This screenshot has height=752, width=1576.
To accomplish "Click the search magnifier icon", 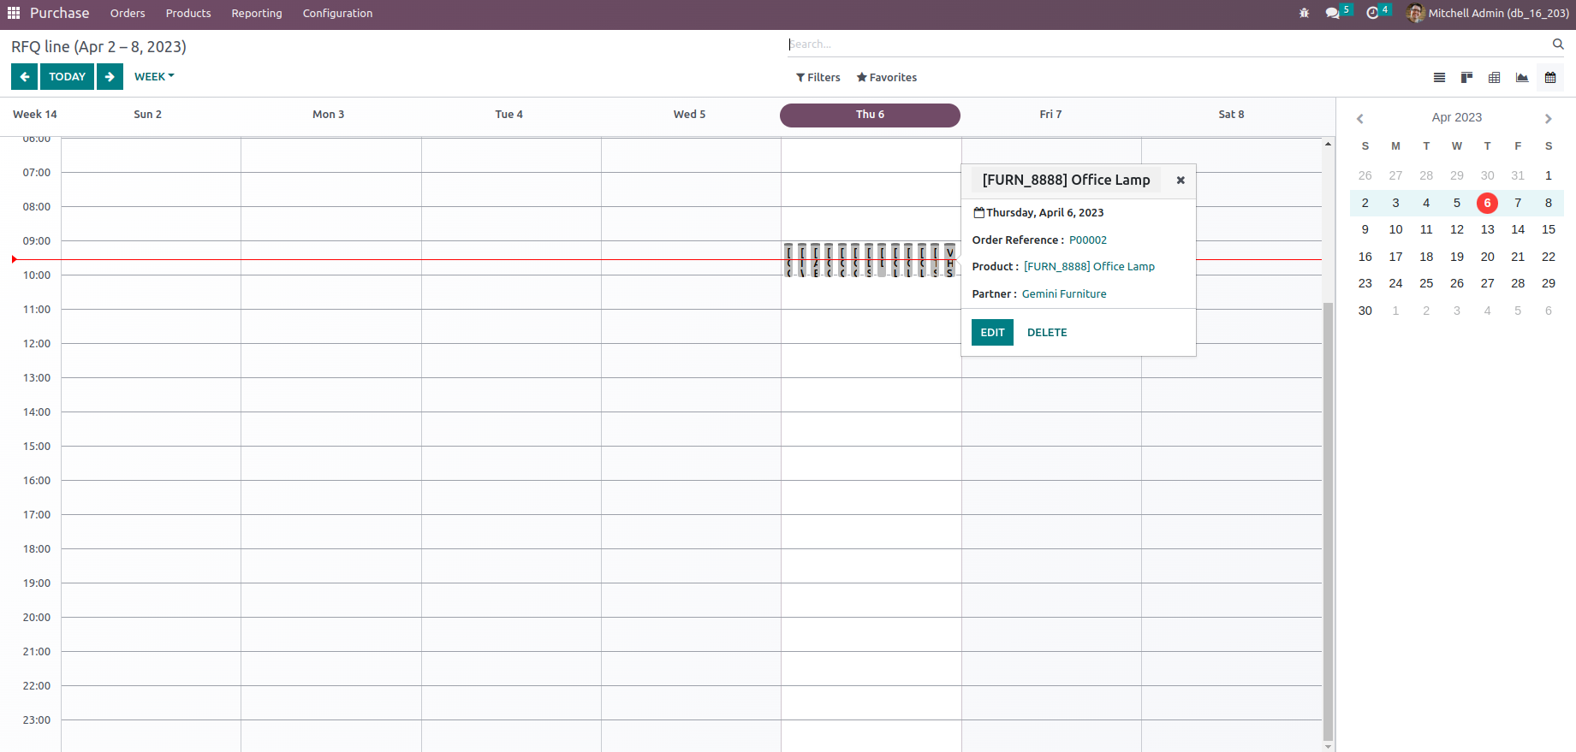I will (x=1558, y=44).
